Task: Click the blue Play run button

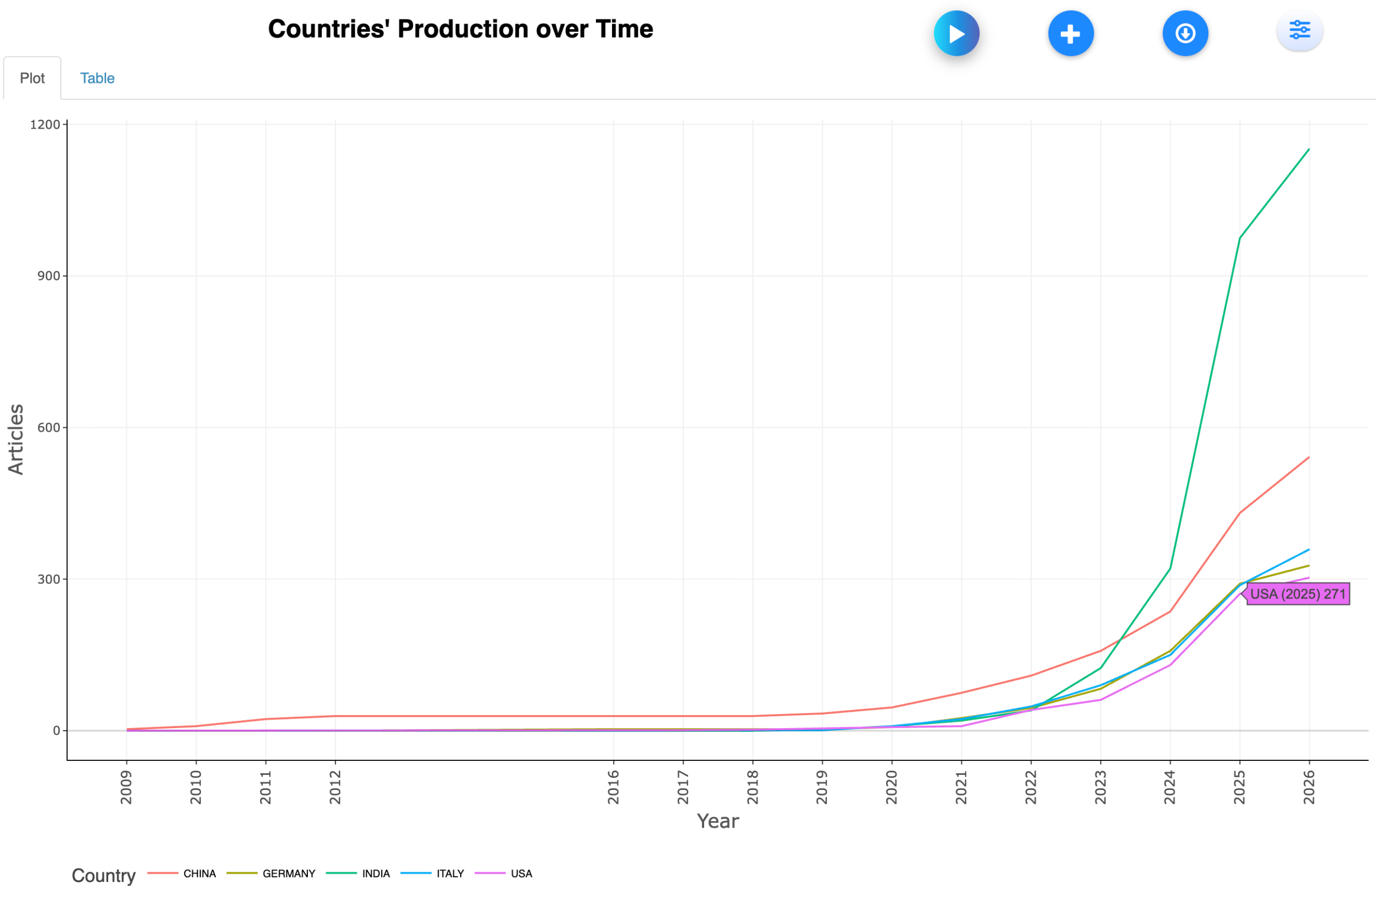Action: (x=956, y=33)
